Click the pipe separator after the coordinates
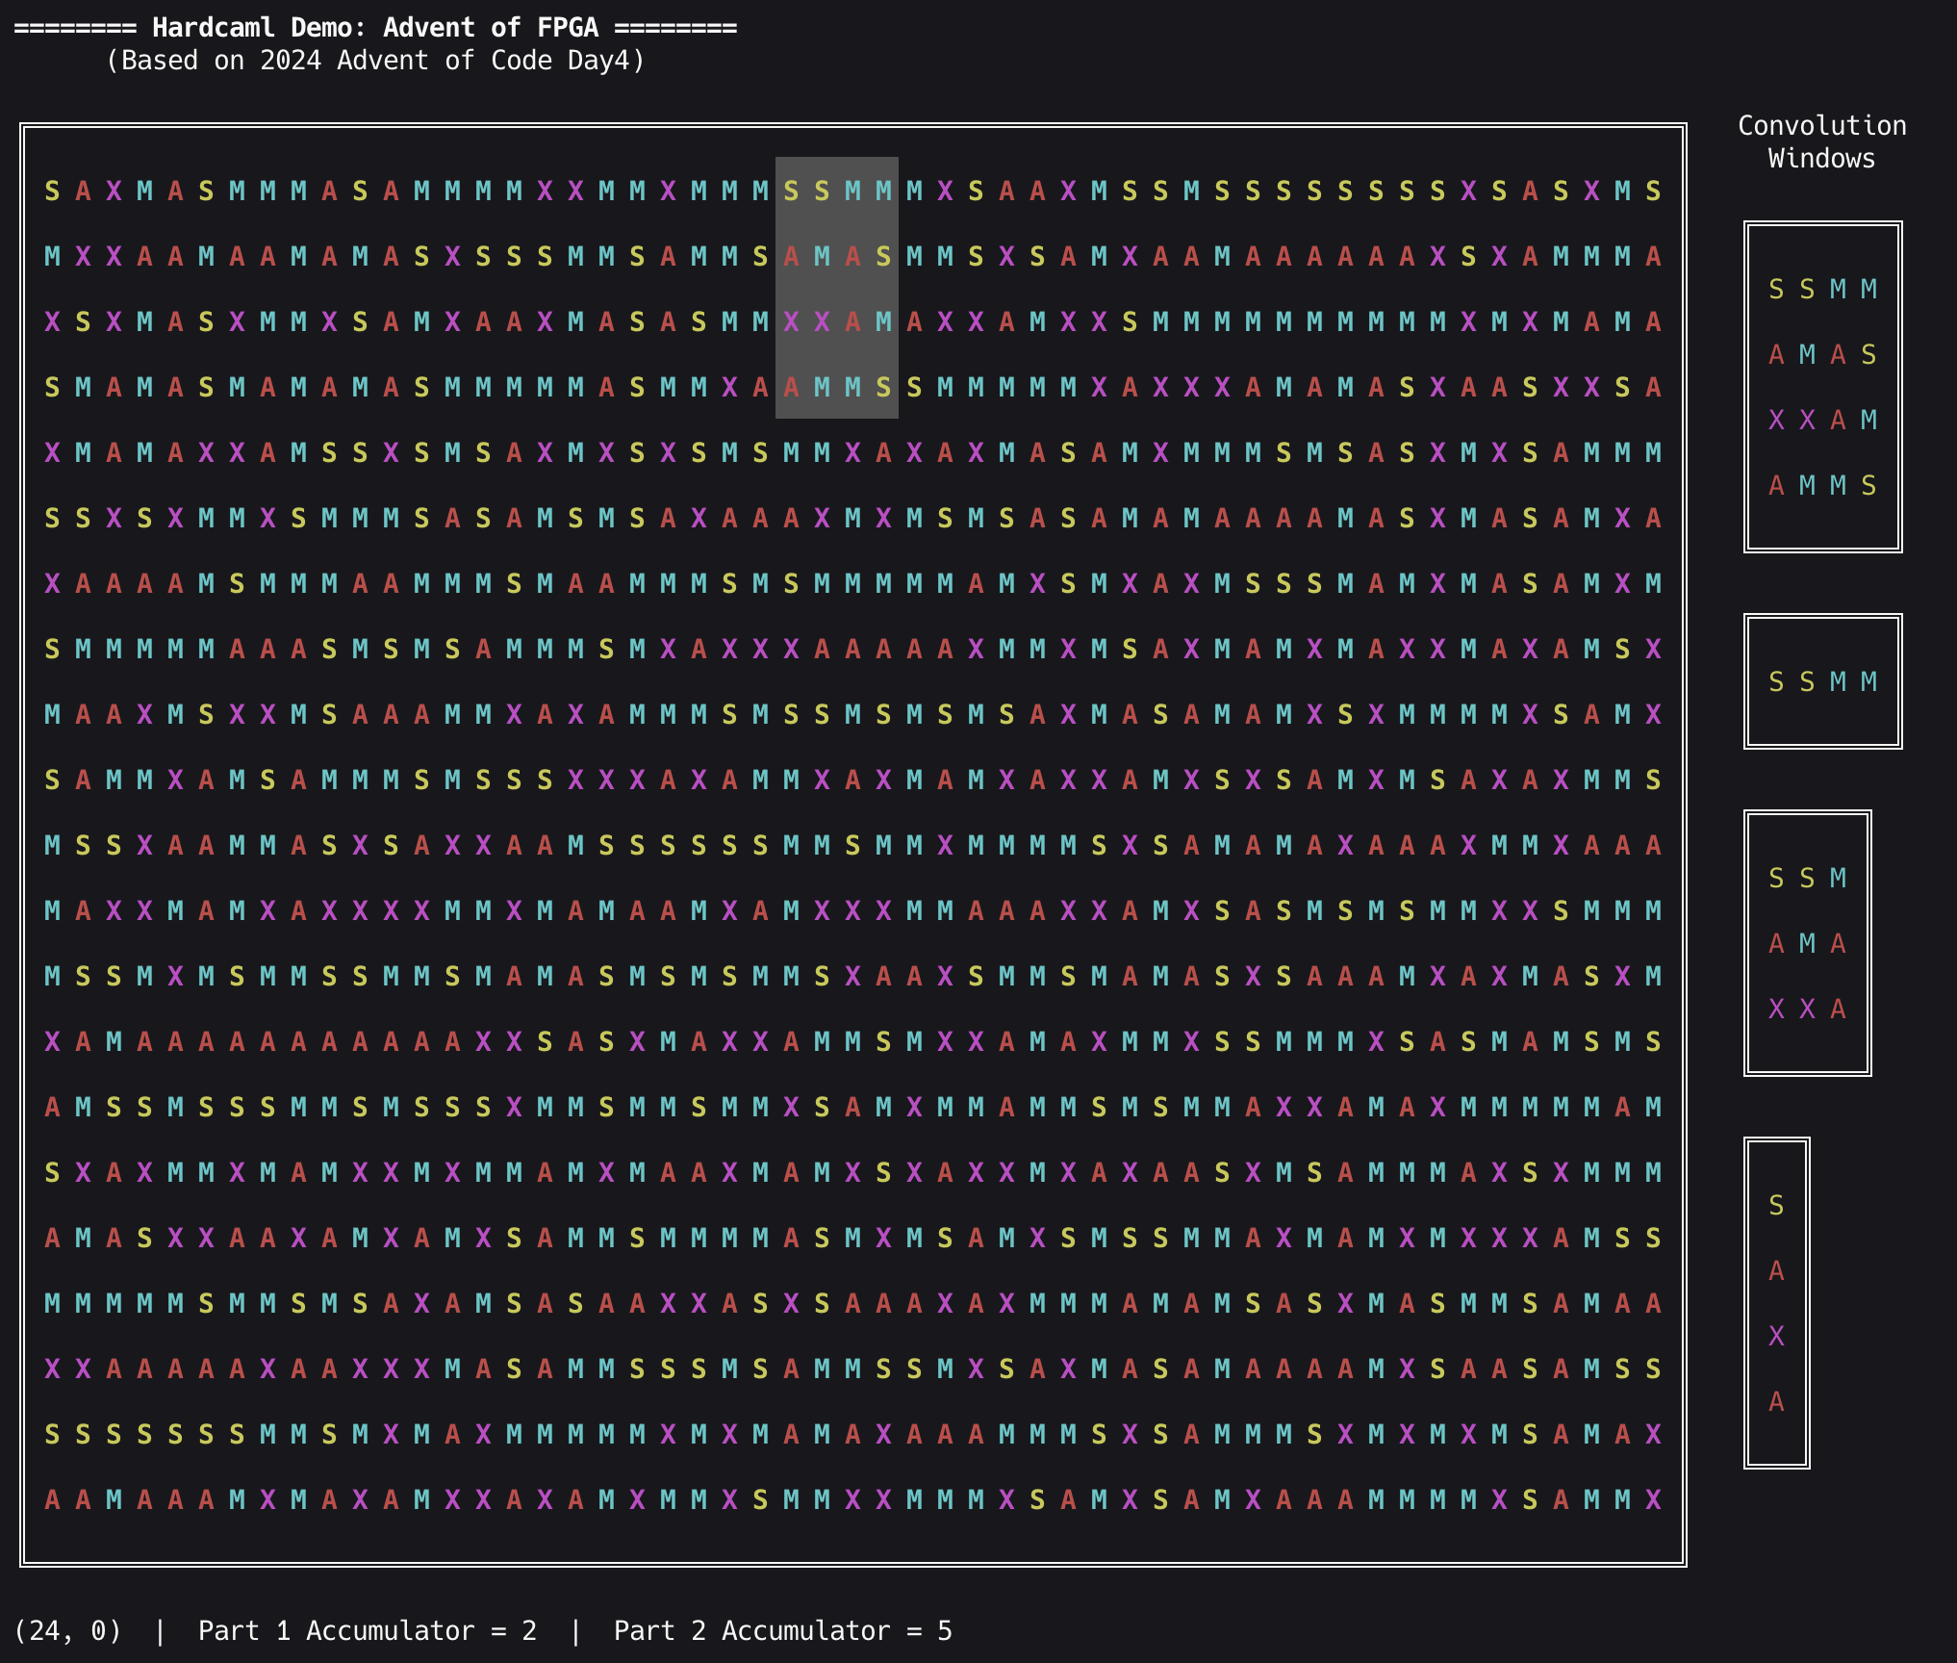Screen dimensions: 1957x1663 160,1630
